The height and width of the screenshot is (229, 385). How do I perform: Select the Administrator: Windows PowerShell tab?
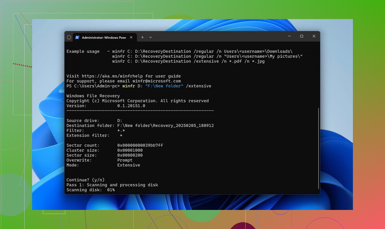click(104, 38)
